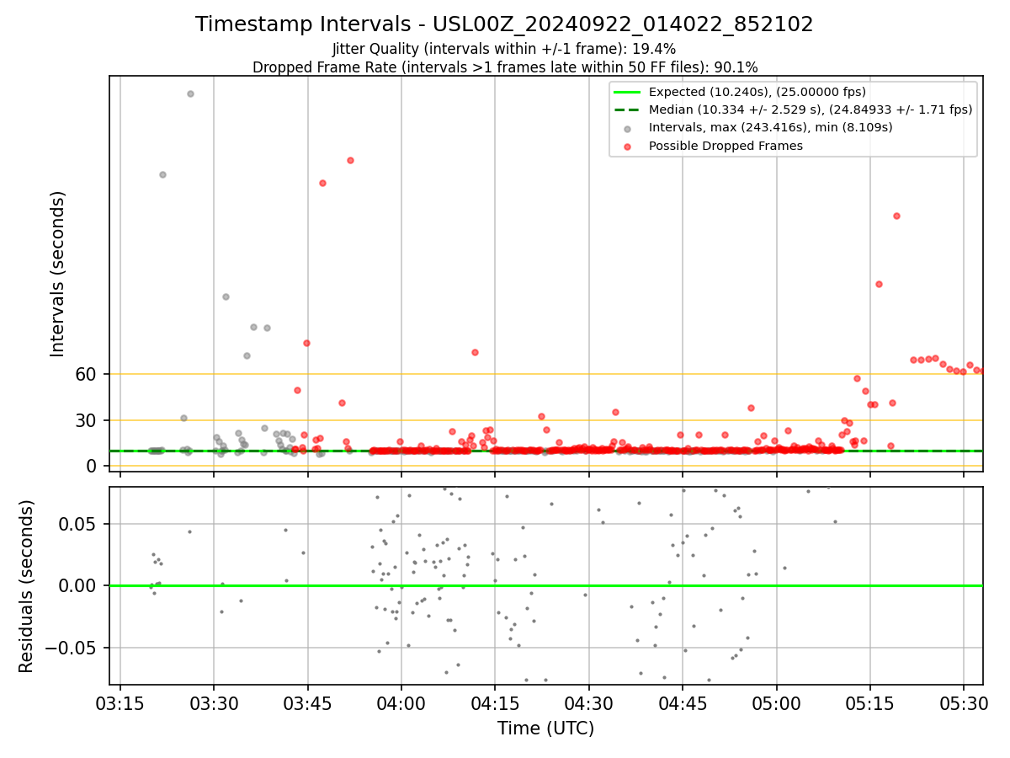Click the Expected (10.240s) legend entry
This screenshot has width=1010, height=758.
coord(757,92)
